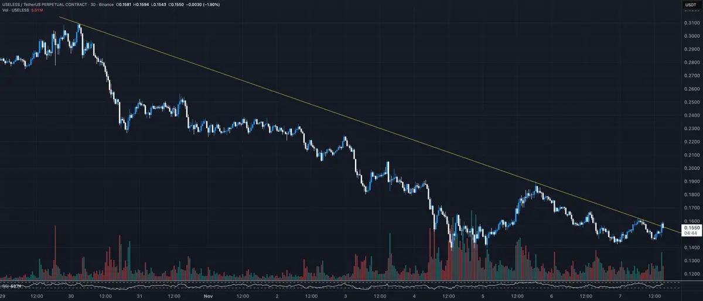Click the 0.2000 price axis label

(x=691, y=168)
